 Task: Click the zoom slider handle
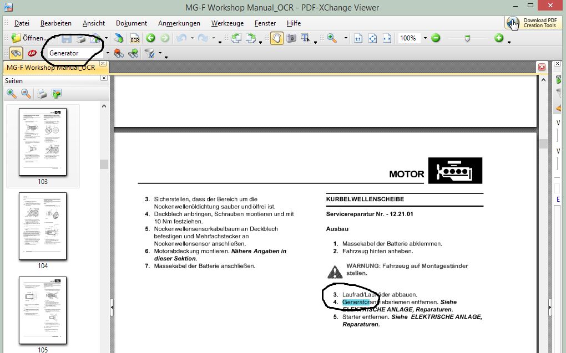467,38
